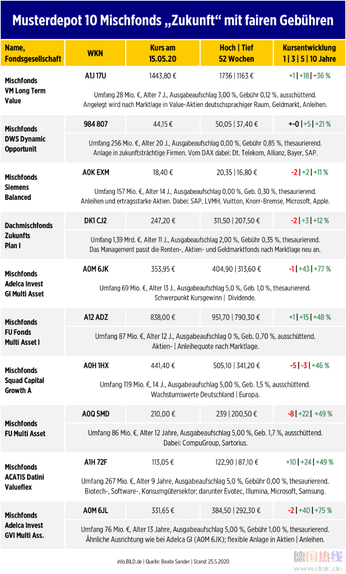
Task: Click performance '+10 | +24 | +49 %'
Action: [309, 462]
